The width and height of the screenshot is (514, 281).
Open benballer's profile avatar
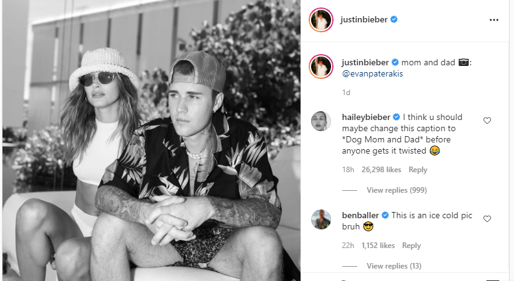coord(320,219)
